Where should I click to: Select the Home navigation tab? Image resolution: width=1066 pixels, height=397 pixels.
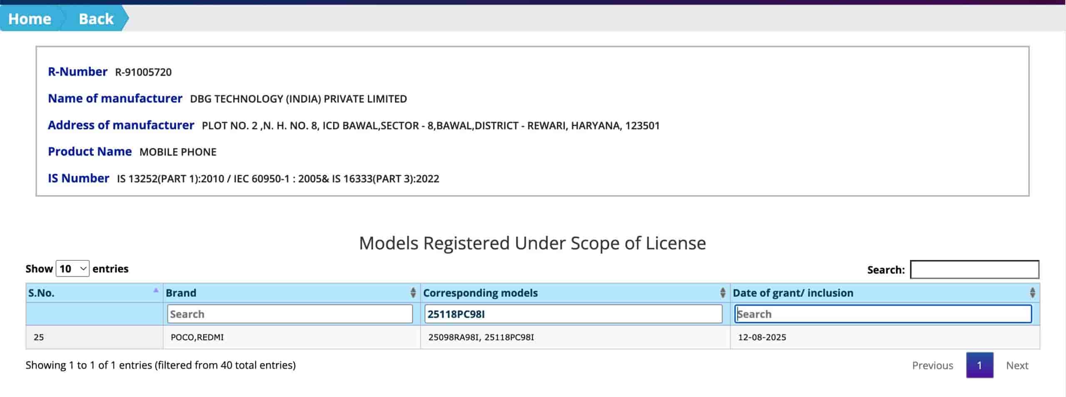(x=29, y=19)
